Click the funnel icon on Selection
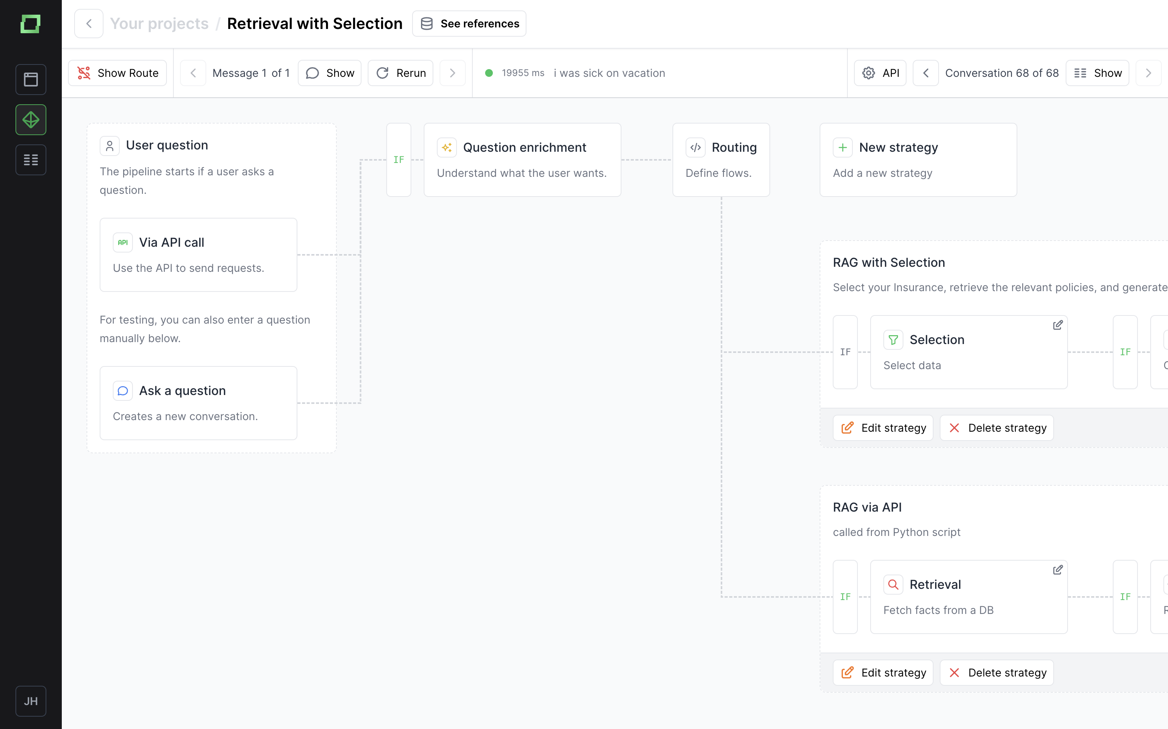Viewport: 1168px width, 729px height. [893, 340]
